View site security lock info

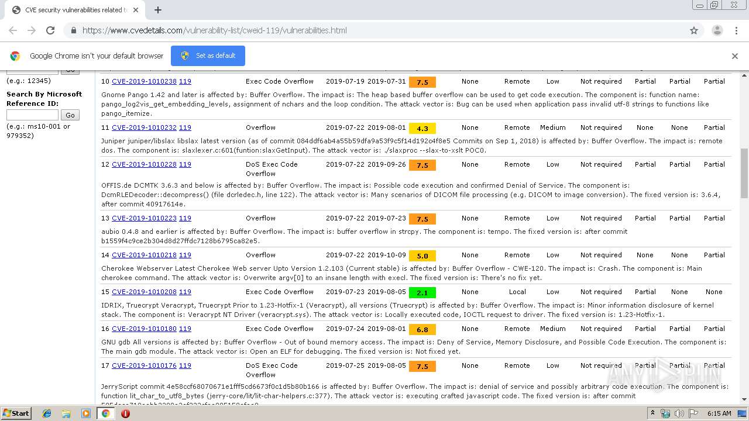click(x=73, y=30)
